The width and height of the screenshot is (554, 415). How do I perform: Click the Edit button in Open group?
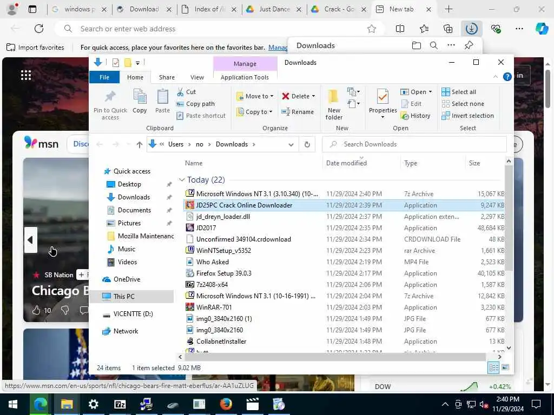pos(411,104)
